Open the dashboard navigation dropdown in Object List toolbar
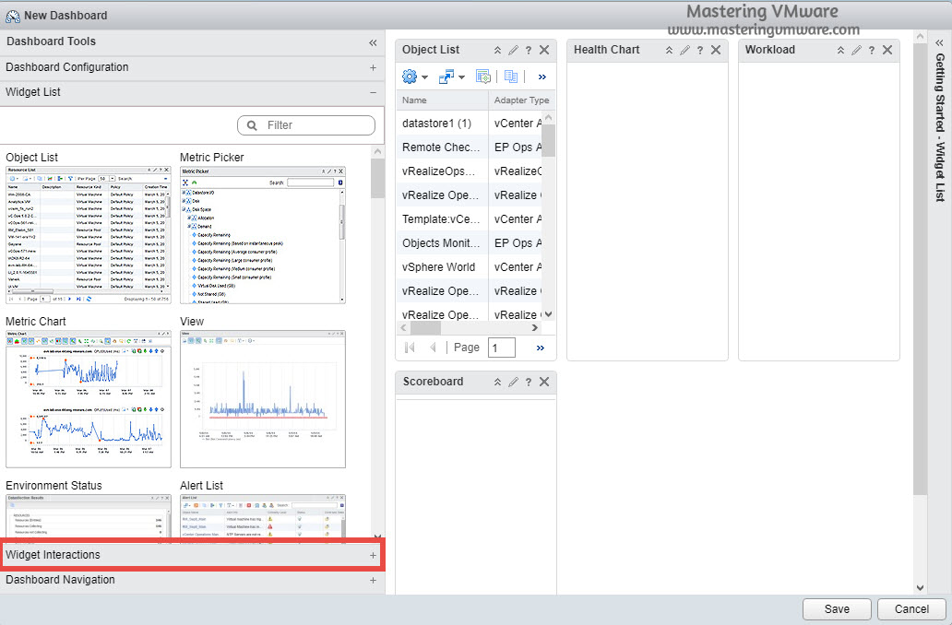952x625 pixels. click(x=452, y=77)
